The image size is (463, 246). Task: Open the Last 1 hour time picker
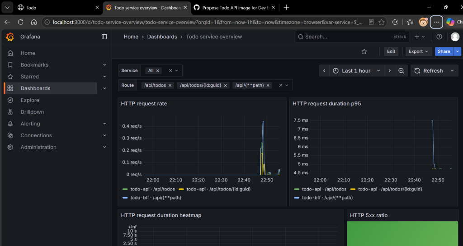pyautogui.click(x=357, y=71)
